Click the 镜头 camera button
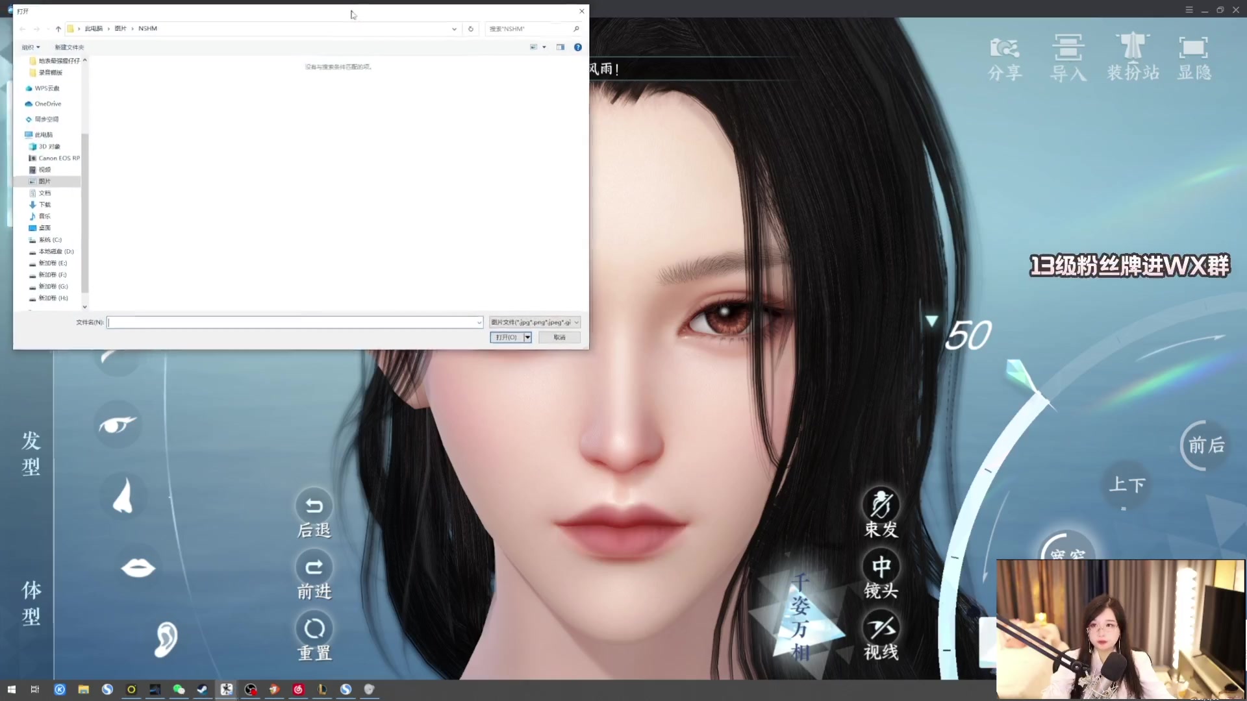This screenshot has width=1247, height=701. pos(881,574)
